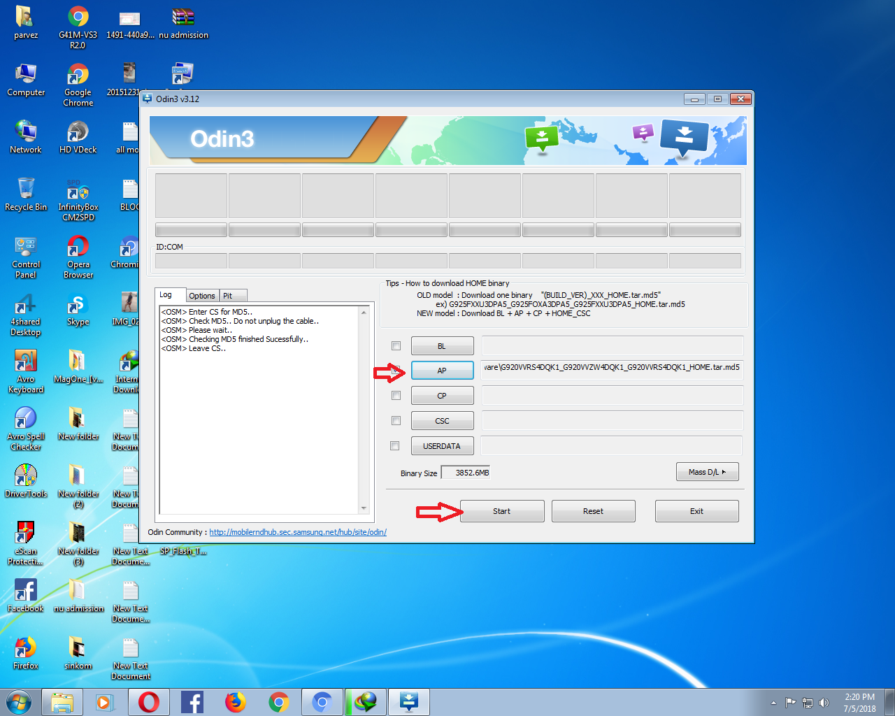Open the Control Panel desktop icon
The width and height of the screenshot is (895, 716).
(26, 257)
